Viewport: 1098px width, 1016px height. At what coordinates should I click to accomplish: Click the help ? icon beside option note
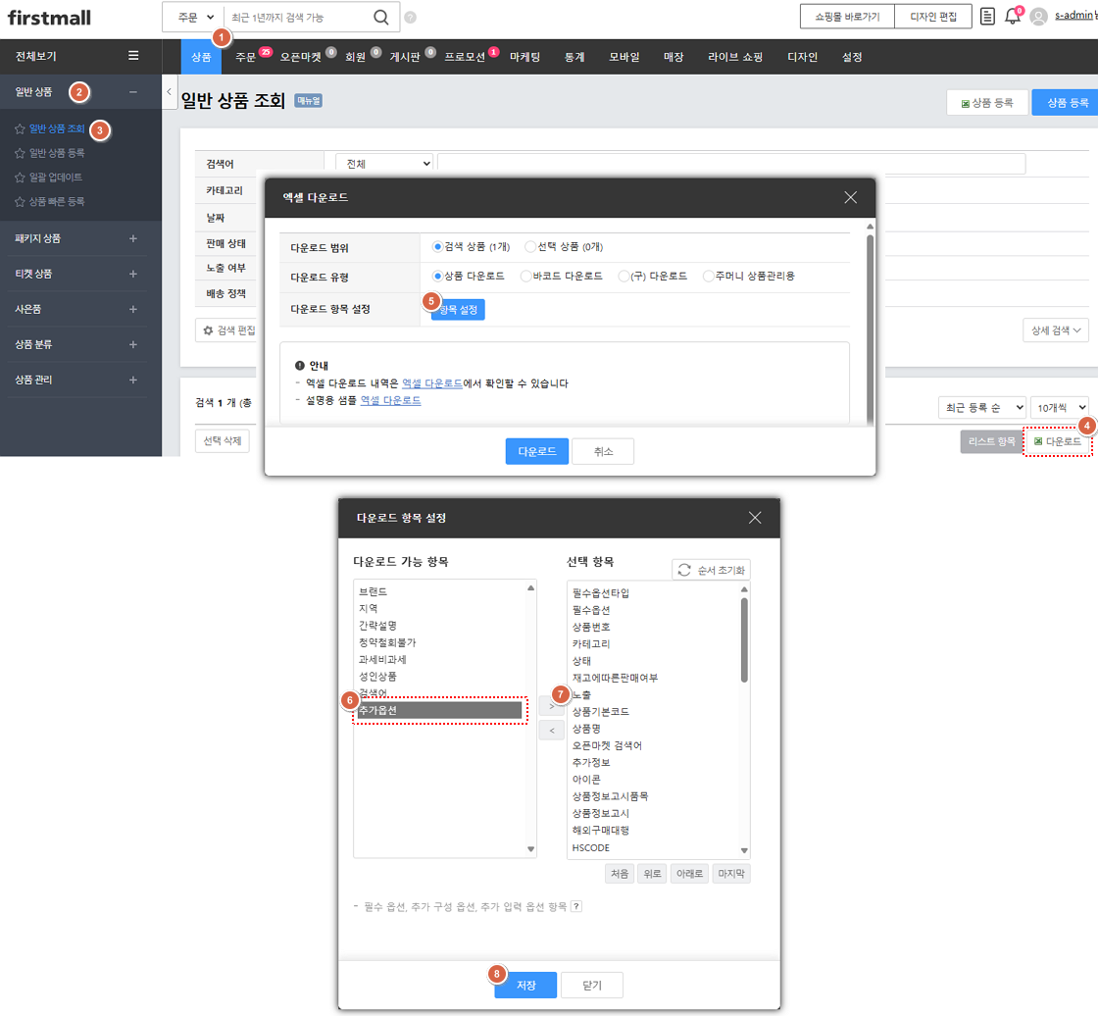click(x=576, y=907)
